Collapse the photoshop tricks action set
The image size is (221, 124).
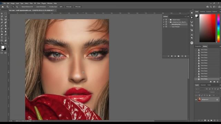[x=168, y=22]
